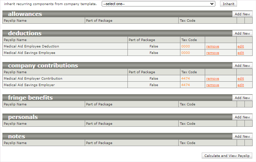
Task: Remove Medical Aid Employer Contribution
Action: click(213, 79)
